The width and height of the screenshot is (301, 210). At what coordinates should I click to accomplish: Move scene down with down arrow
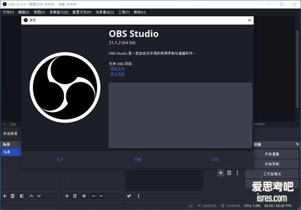pos(39,196)
